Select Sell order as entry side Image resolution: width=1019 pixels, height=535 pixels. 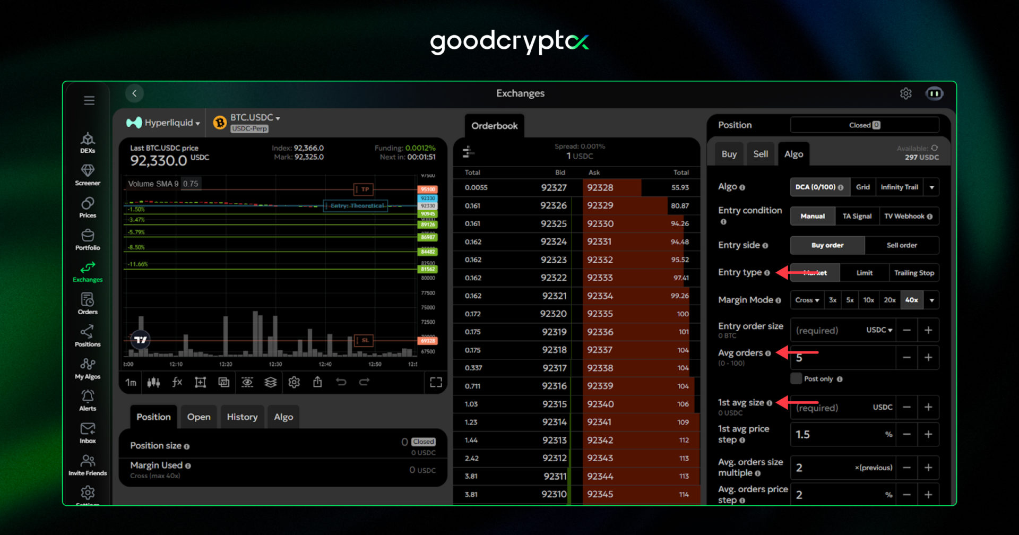901,245
